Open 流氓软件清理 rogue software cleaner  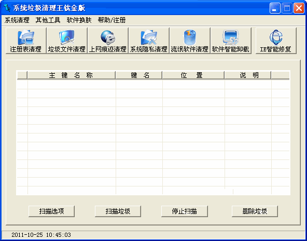[x=190, y=41]
